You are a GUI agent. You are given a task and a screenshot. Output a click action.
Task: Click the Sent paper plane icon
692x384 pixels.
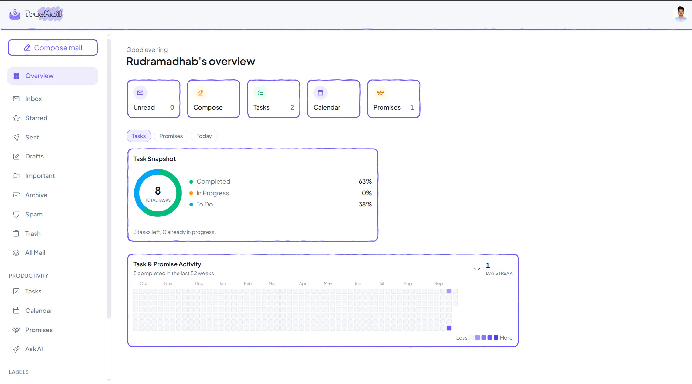16,137
